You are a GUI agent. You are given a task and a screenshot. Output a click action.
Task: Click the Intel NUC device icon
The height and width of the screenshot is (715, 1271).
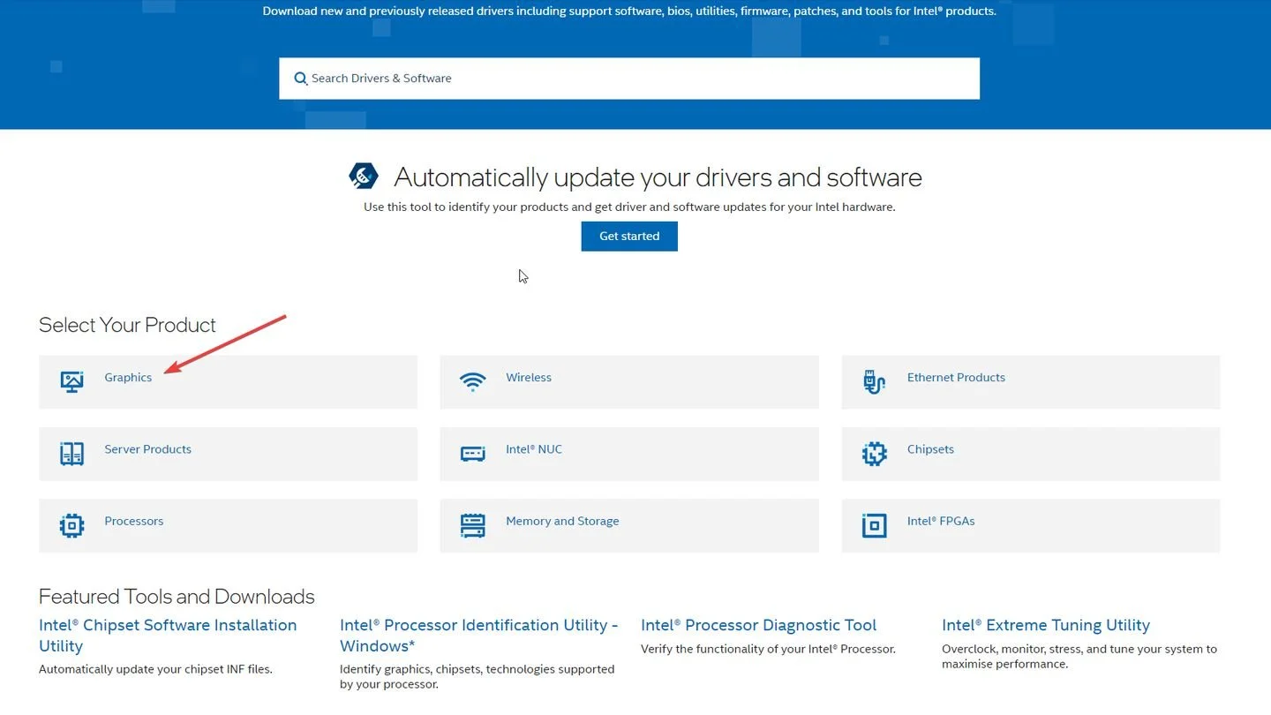473,454
